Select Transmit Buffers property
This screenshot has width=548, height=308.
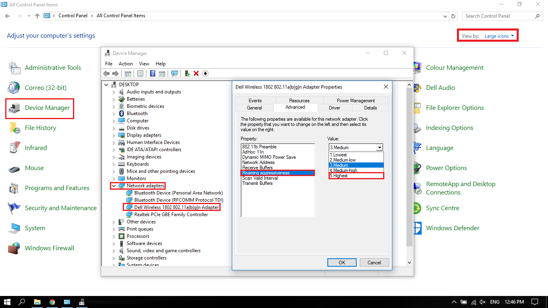pos(278,183)
